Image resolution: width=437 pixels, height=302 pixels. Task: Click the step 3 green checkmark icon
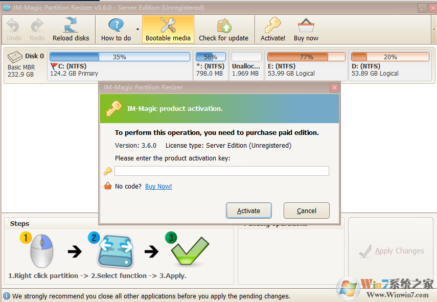pos(190,250)
